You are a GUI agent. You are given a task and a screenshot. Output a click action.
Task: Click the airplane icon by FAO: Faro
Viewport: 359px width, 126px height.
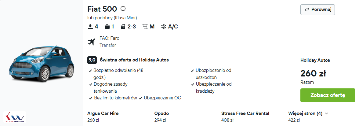coord(92,42)
